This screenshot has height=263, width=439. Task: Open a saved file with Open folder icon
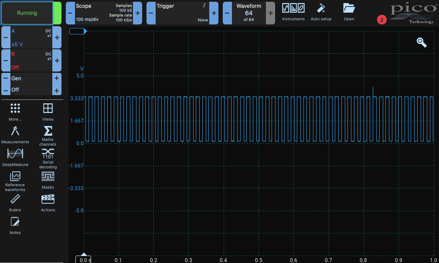point(349,12)
